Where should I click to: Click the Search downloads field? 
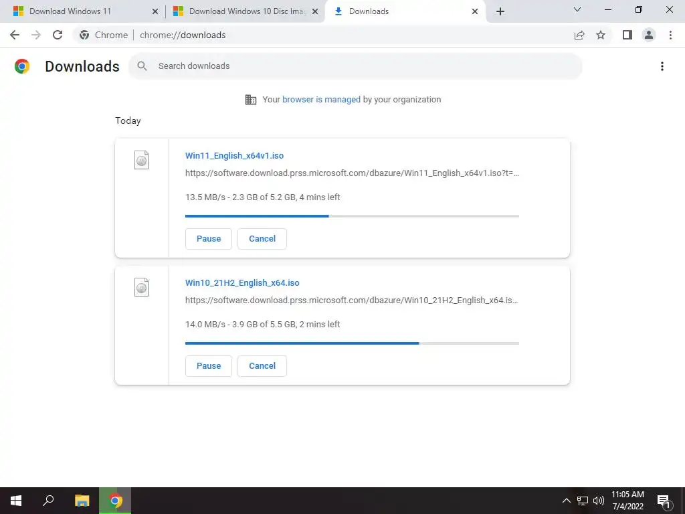click(355, 66)
